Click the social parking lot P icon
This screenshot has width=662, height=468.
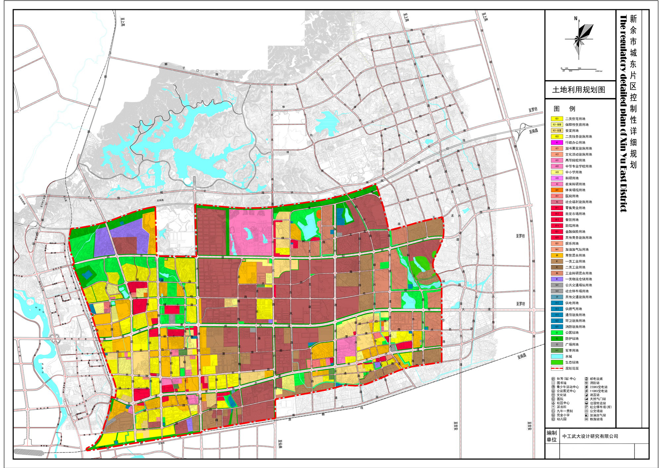click(586, 407)
